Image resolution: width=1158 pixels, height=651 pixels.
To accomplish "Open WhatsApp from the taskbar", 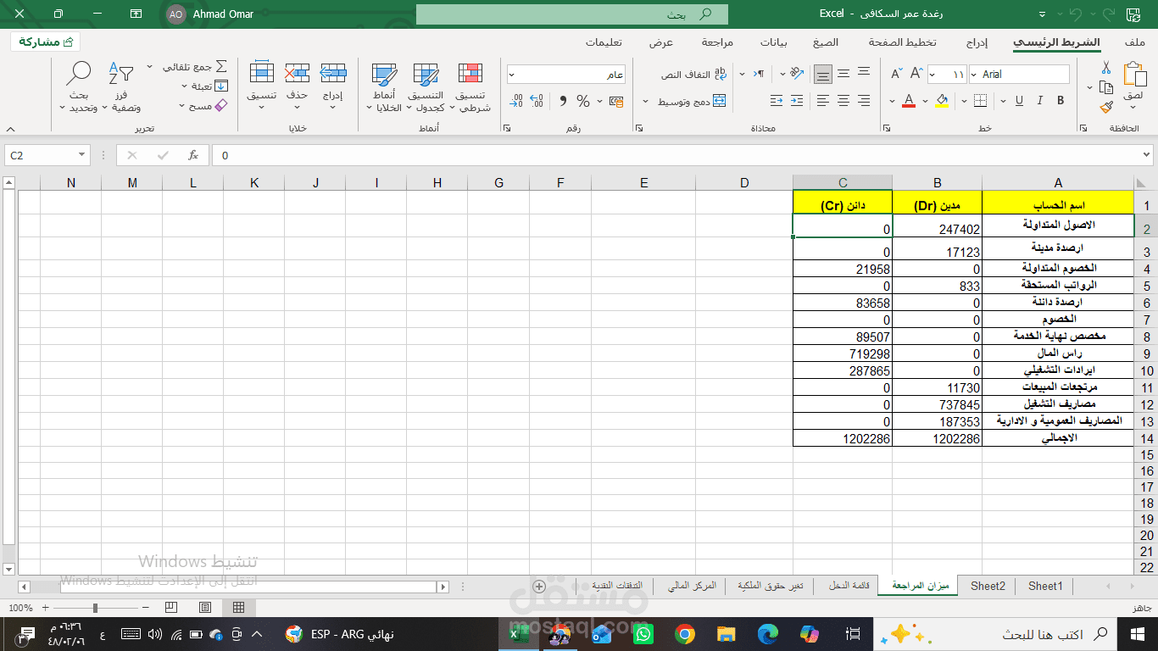I will (643, 633).
